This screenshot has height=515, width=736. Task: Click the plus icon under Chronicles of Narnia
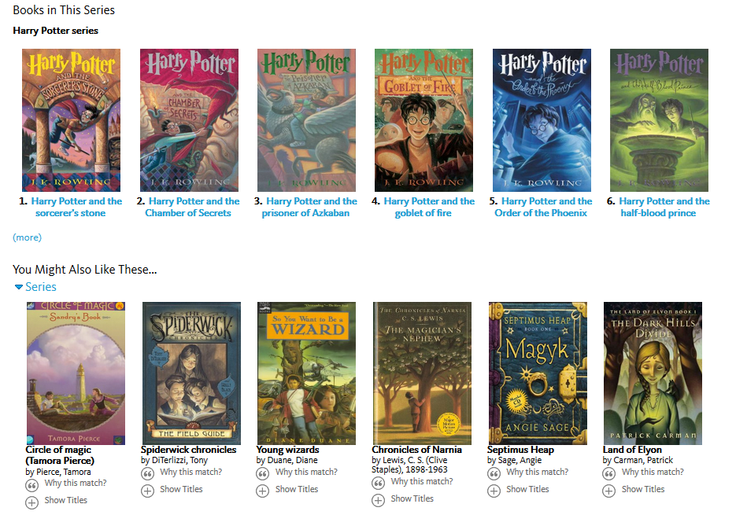tap(379, 501)
